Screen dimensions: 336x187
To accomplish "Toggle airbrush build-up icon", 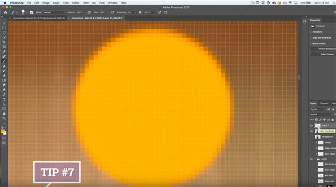I will tap(112, 13).
